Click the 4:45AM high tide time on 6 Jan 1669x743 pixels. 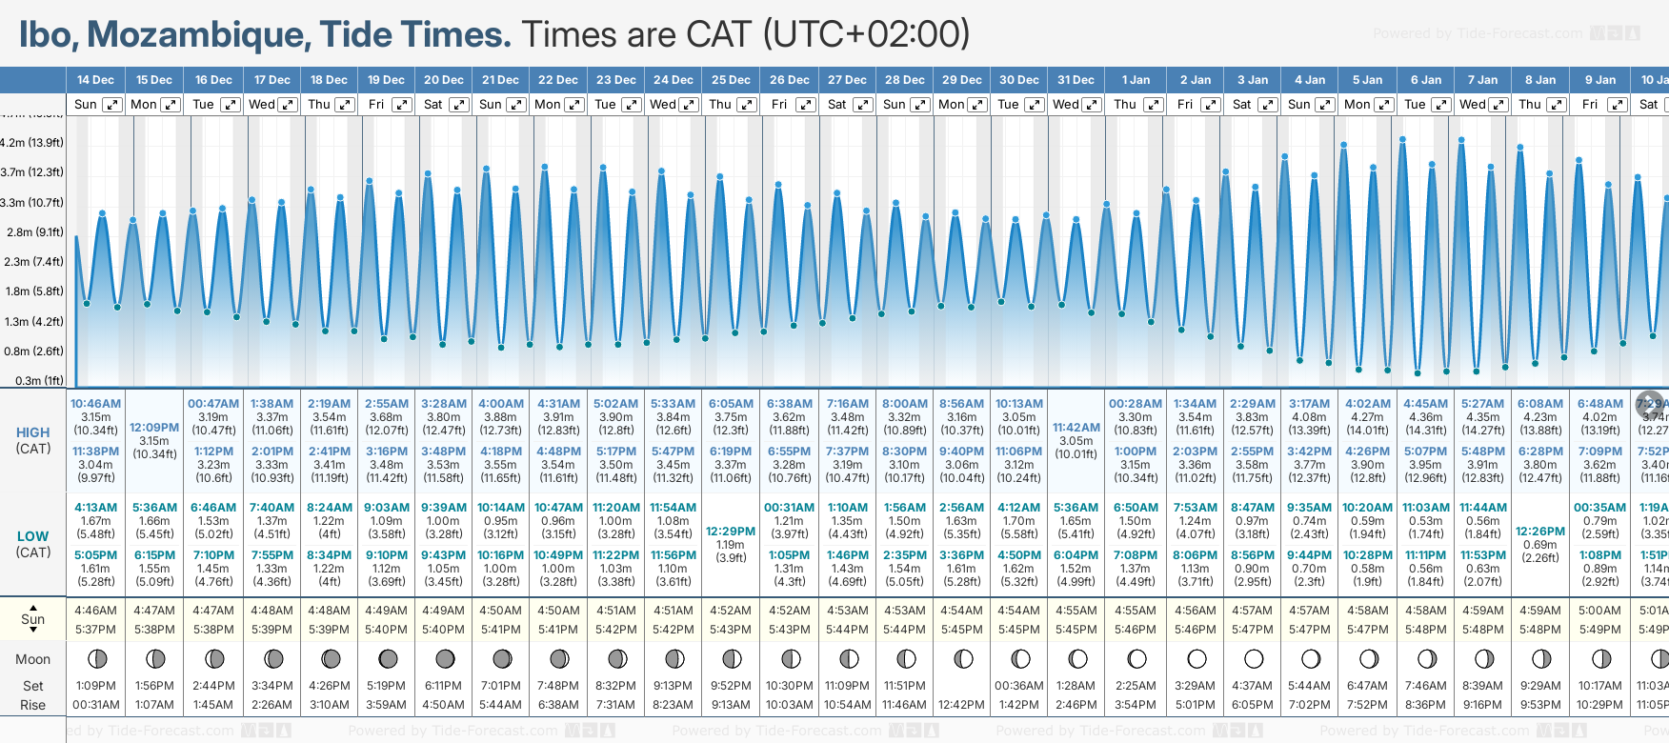click(x=1425, y=404)
